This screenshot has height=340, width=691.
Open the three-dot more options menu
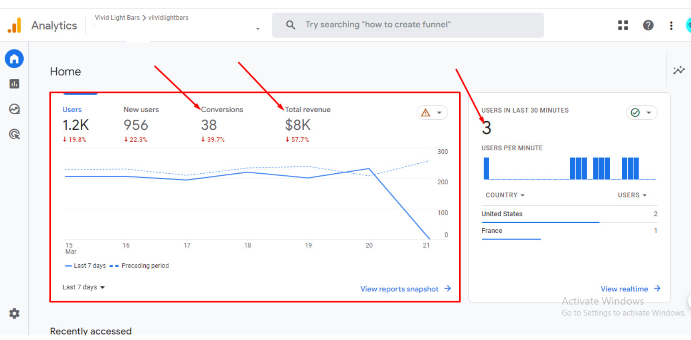671,25
